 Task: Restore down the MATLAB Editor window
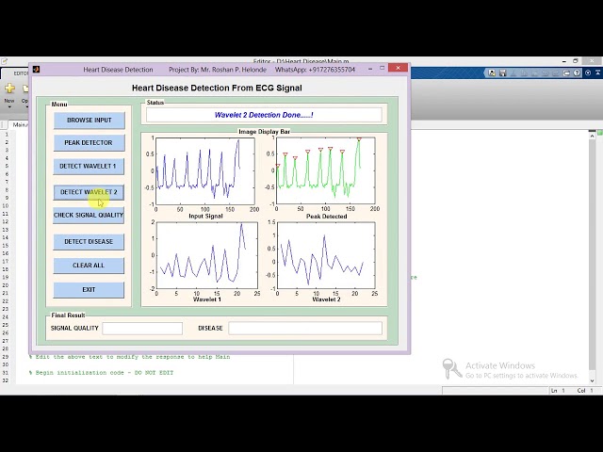click(576, 61)
